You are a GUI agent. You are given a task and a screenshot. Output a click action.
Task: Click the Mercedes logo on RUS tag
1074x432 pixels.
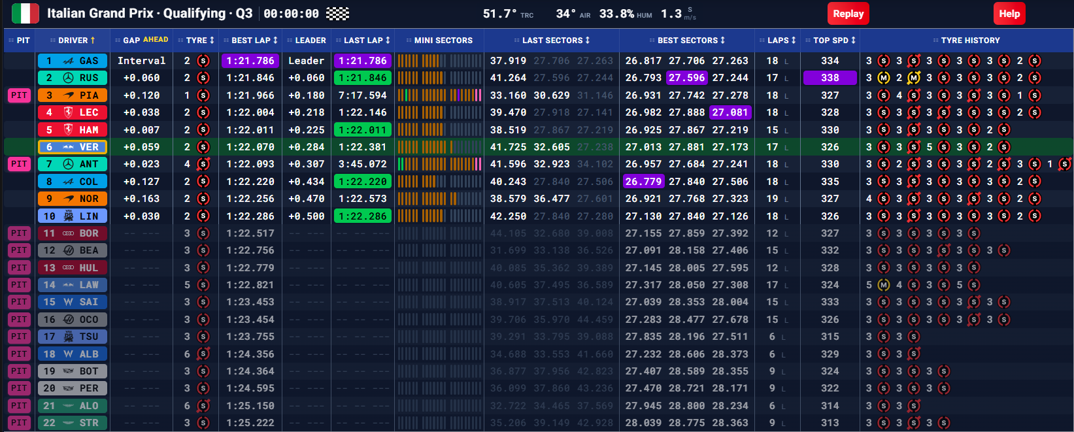pos(68,78)
